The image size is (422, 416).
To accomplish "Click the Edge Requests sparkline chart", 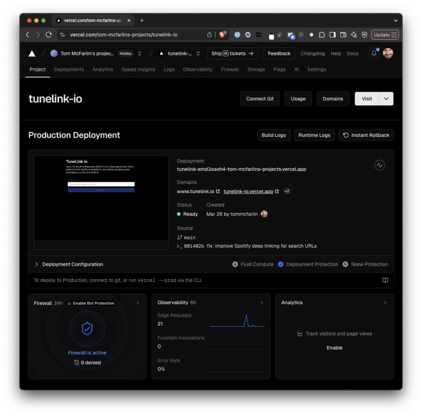I will pos(237,321).
